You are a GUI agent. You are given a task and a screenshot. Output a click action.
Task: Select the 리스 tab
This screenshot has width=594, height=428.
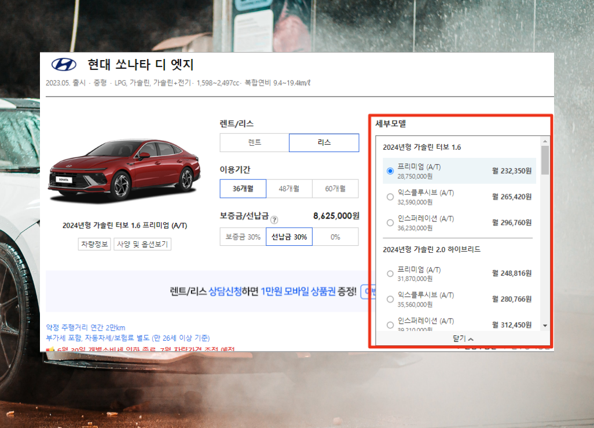[324, 143]
